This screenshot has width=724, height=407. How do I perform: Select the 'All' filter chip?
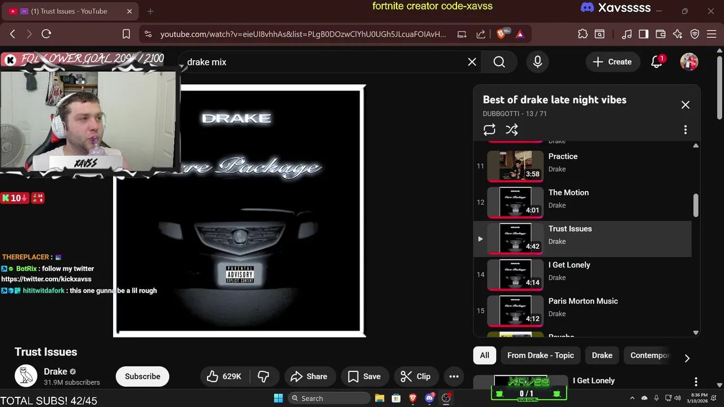484,355
